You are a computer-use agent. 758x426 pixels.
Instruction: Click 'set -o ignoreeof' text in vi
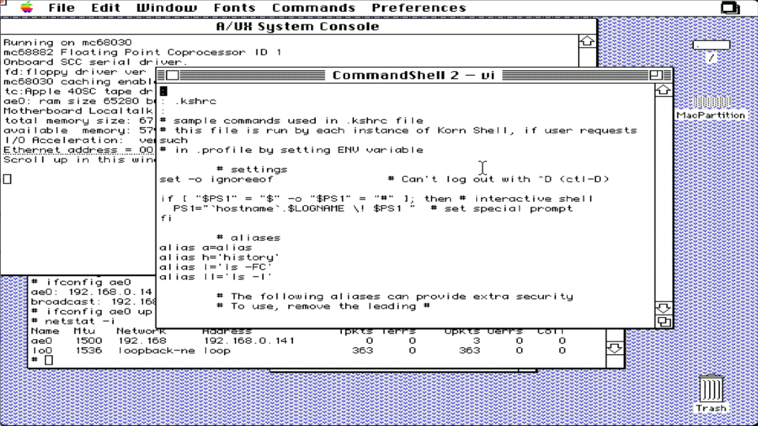coord(216,179)
